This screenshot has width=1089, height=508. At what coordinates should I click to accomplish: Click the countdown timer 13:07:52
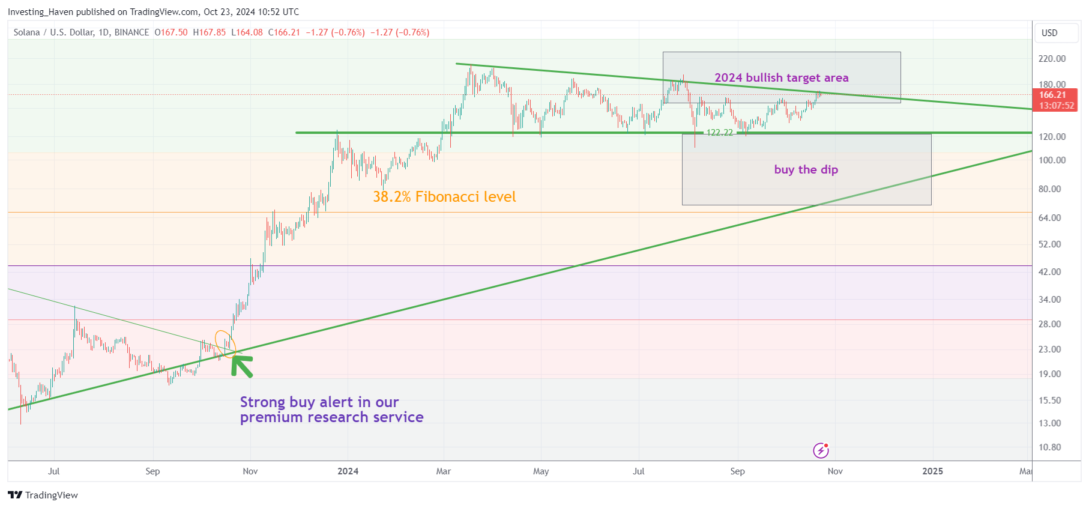[1057, 106]
